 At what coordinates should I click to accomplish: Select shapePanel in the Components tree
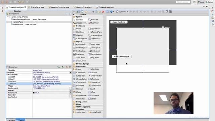[x=17, y=22]
